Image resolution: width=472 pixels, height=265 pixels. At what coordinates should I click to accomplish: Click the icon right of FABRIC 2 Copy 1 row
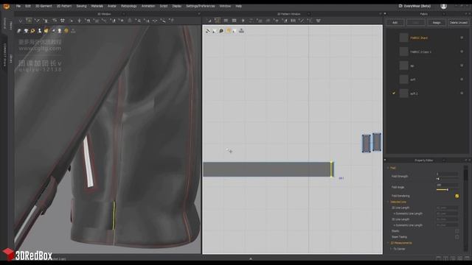[x=462, y=52]
